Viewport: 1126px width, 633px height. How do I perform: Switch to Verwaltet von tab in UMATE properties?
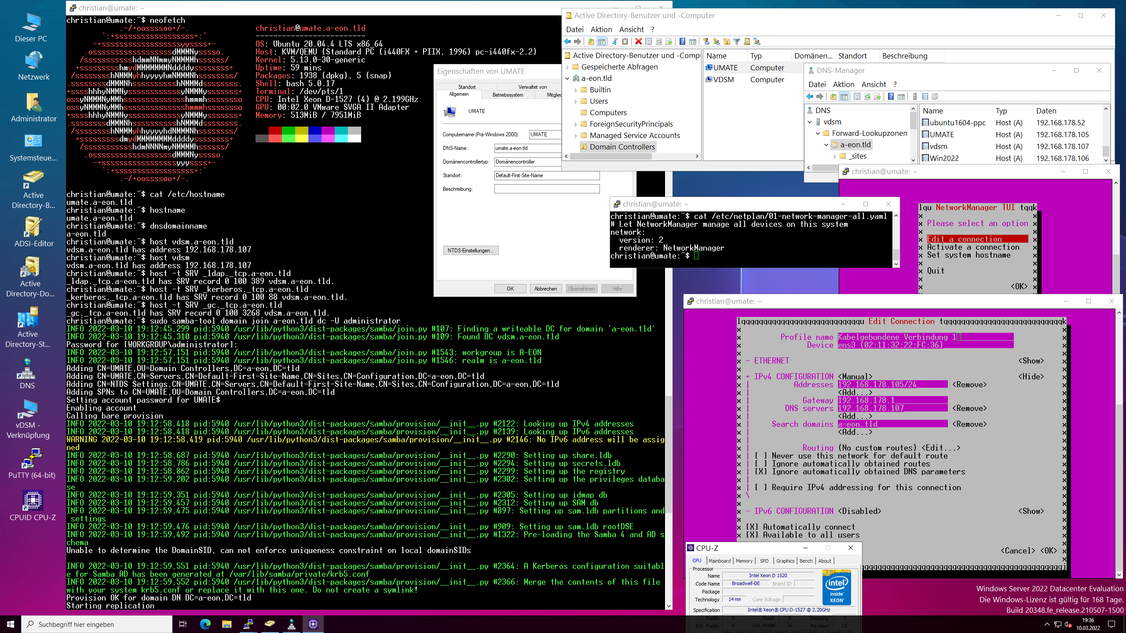click(532, 87)
